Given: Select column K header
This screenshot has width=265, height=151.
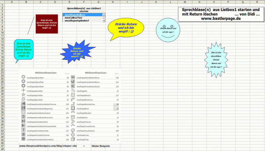Looking at the screenshot, I should 156,2.
